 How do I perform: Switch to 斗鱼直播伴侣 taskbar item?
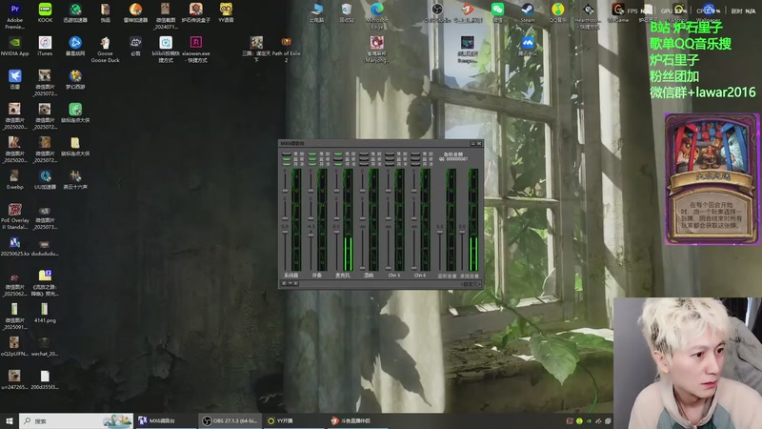tap(356, 420)
